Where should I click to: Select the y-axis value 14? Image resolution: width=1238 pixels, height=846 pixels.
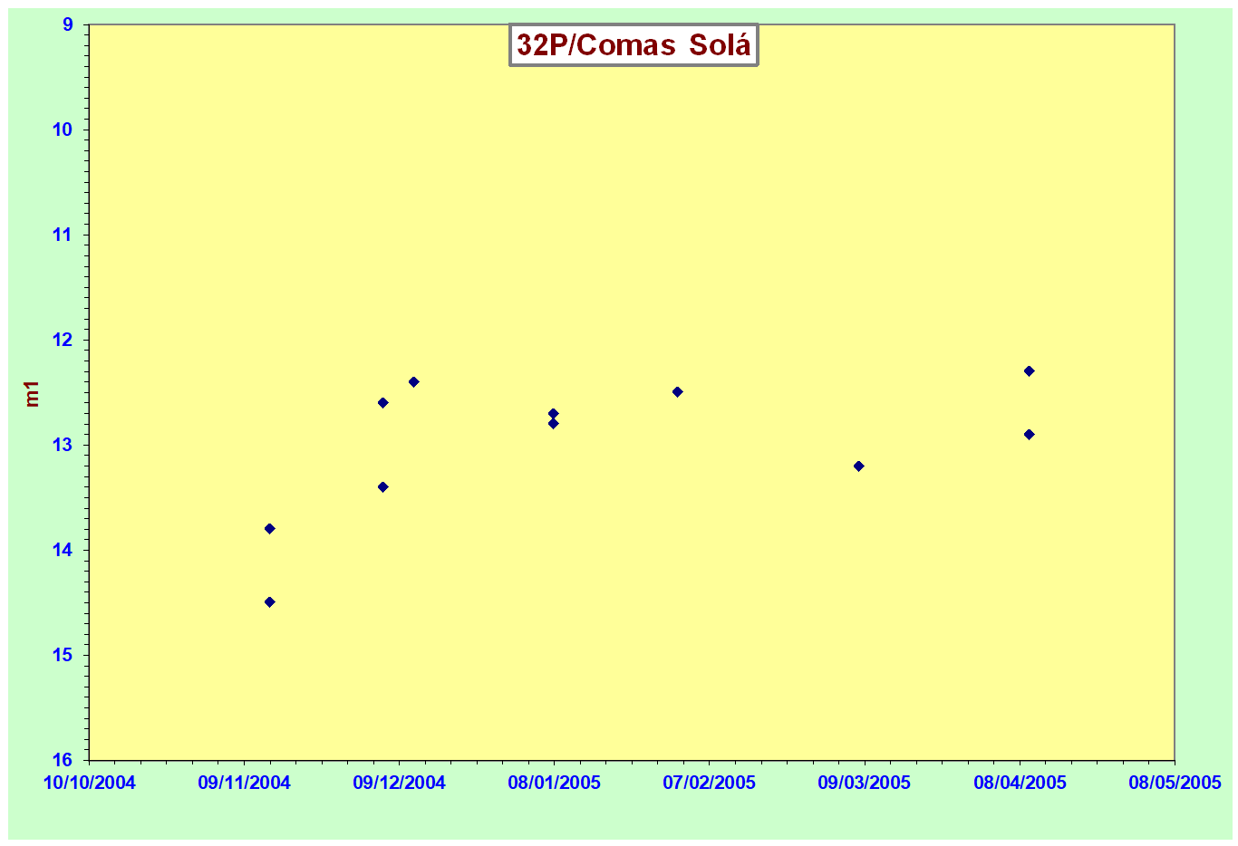(63, 550)
